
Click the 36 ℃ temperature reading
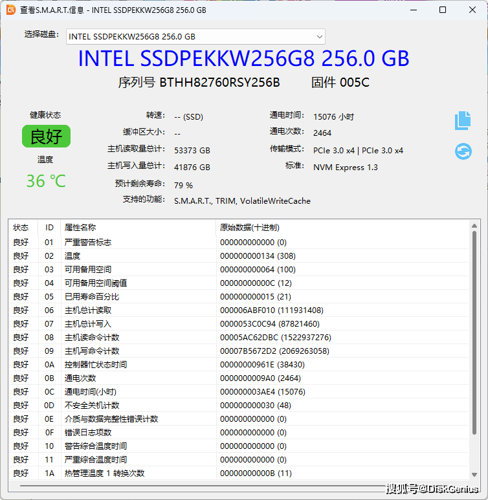46,180
